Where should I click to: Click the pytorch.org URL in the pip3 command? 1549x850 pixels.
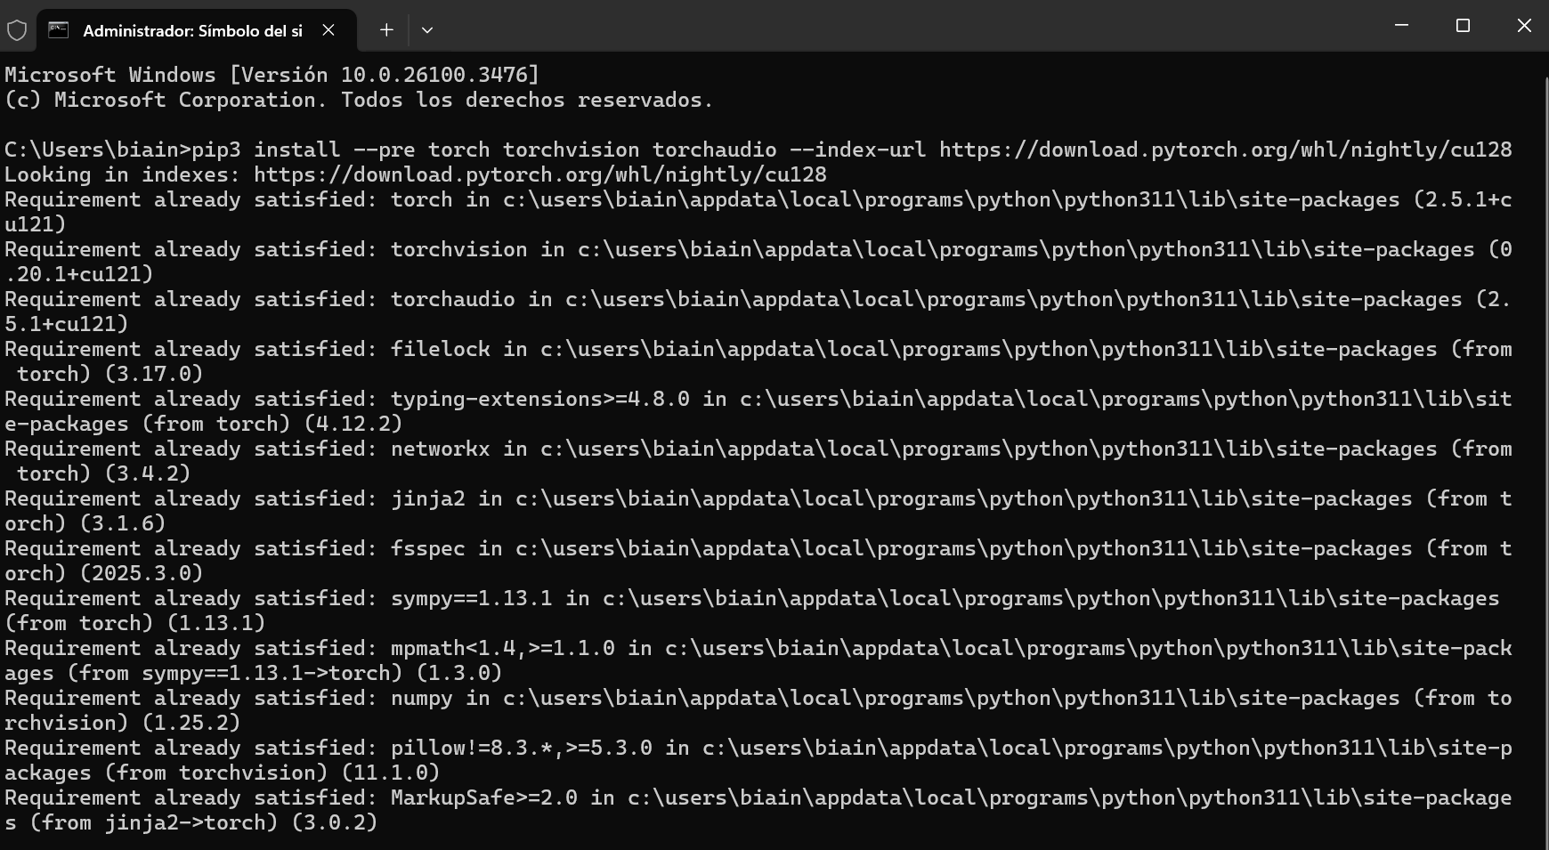(1225, 150)
